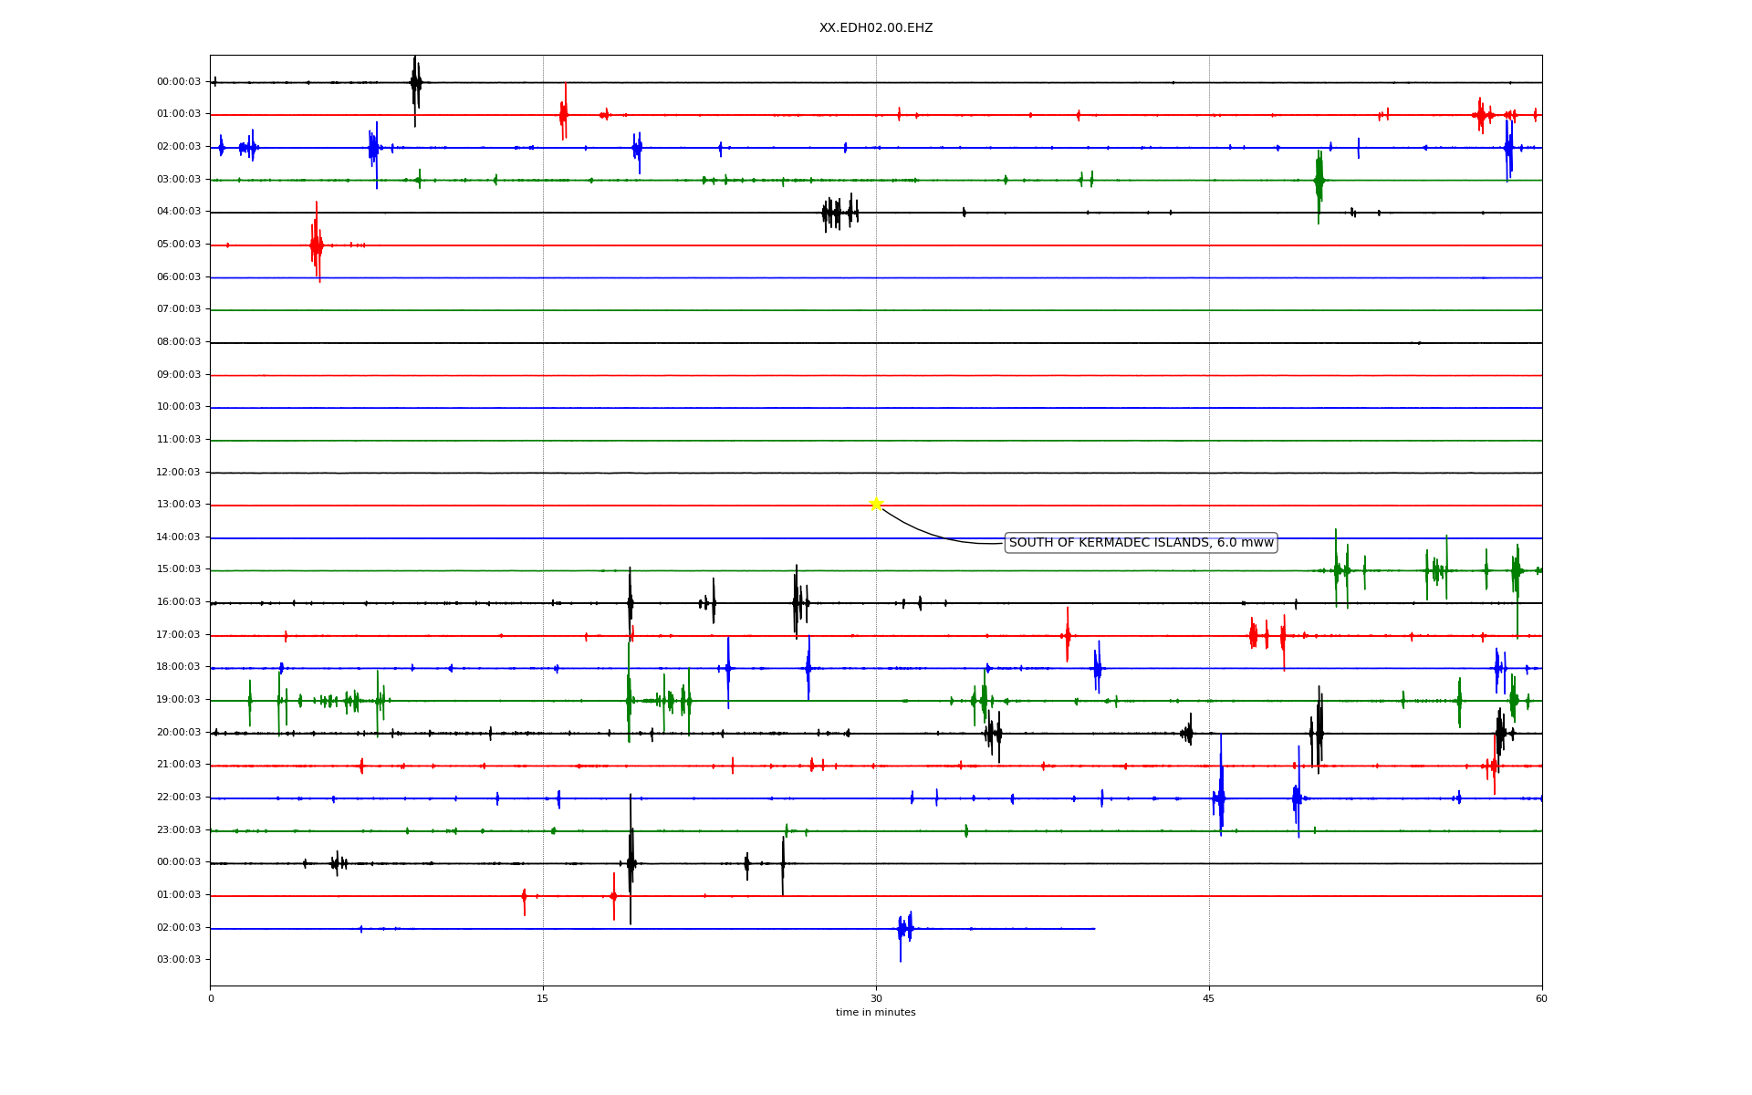1752x1095 pixels.
Task: Click the XX.EDH02.00.EHZ plot title
Action: point(876,28)
